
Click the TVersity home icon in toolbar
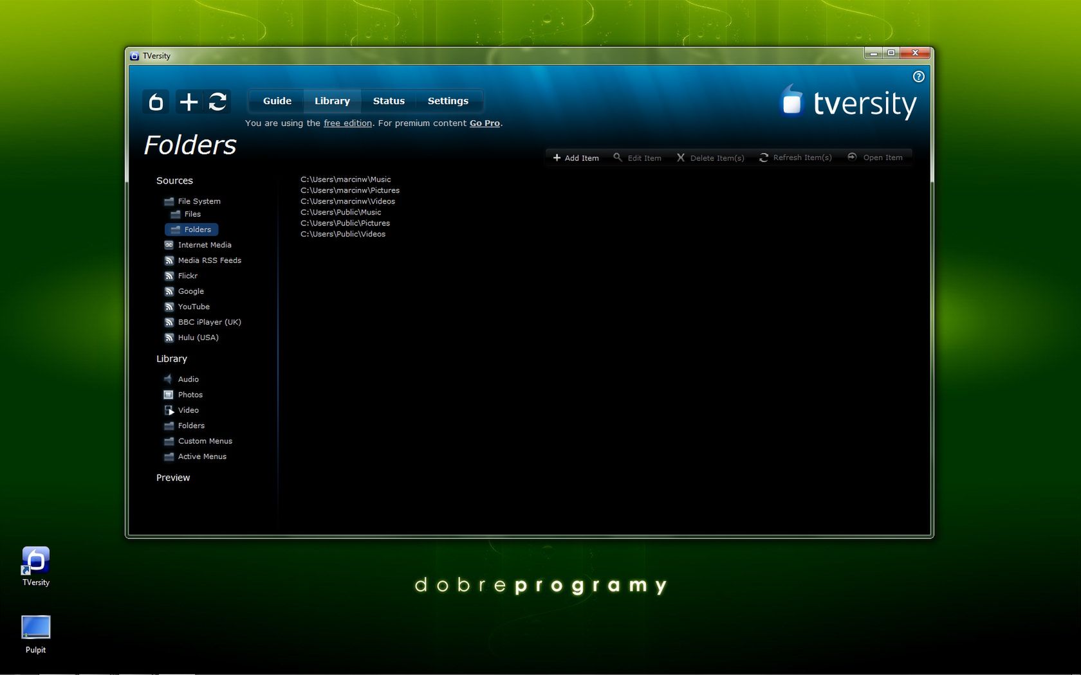tap(156, 102)
